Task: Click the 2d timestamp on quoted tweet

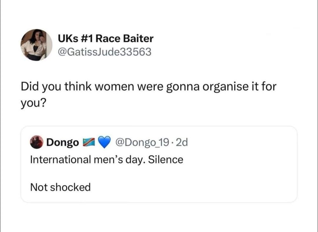Action: click(182, 143)
